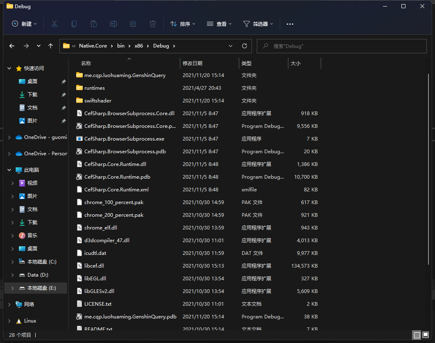Click the Delete trash icon in the toolbar
The image size is (435, 343).
click(x=153, y=24)
